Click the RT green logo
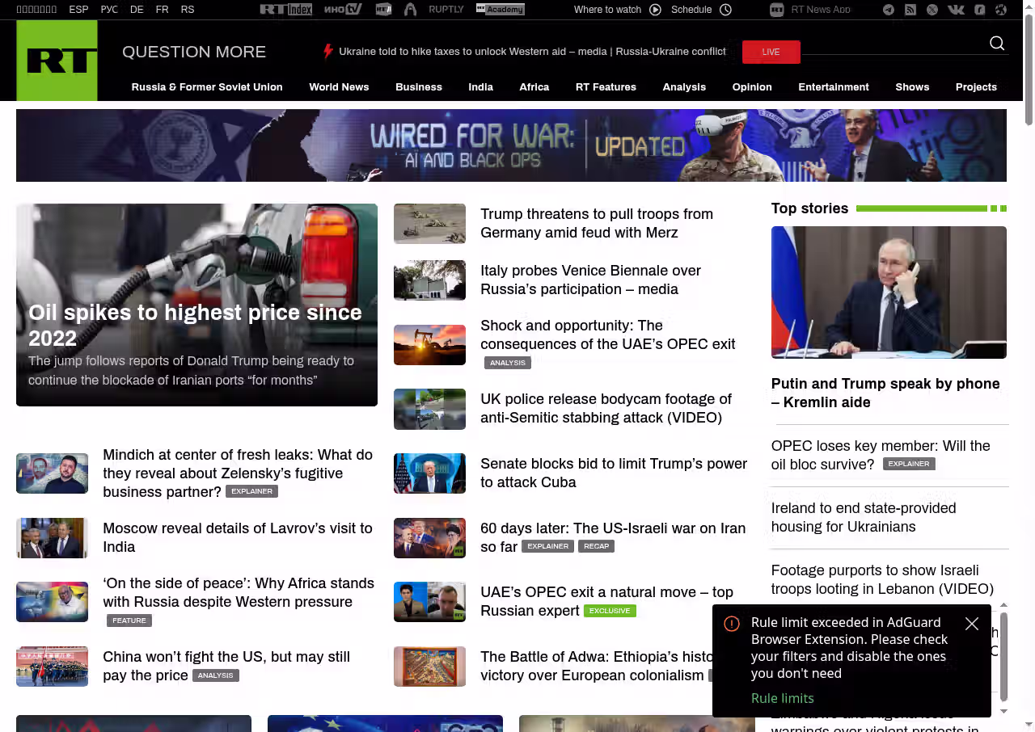Image resolution: width=1035 pixels, height=732 pixels. point(57,61)
